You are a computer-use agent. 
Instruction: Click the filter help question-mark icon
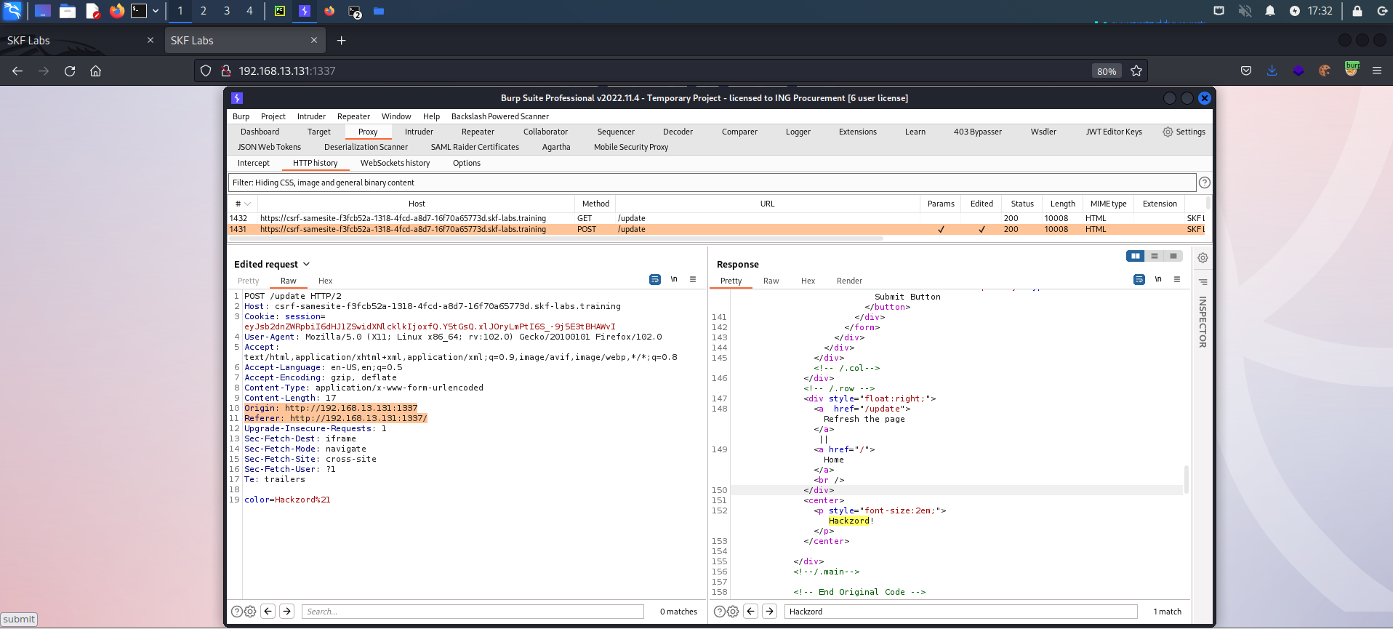point(1205,183)
